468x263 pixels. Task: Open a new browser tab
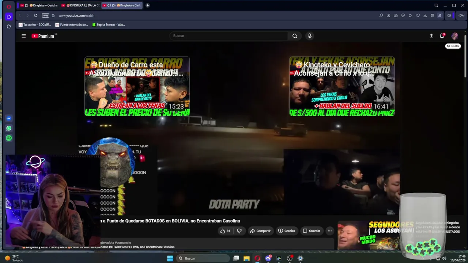[x=147, y=5]
